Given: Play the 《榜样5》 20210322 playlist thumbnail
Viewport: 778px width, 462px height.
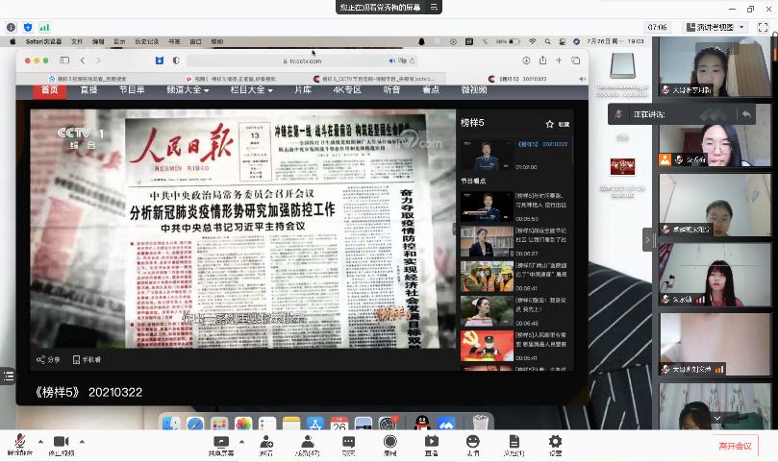Looking at the screenshot, I should [487, 156].
